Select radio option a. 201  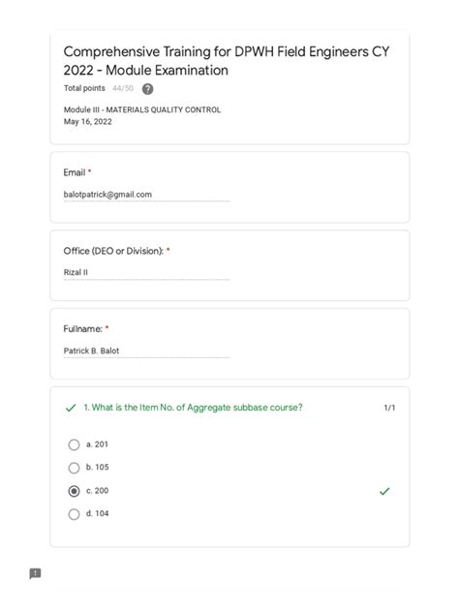pos(74,444)
